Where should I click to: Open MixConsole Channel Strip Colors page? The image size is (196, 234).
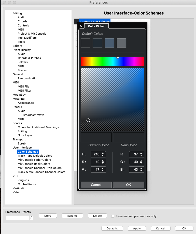(40, 168)
